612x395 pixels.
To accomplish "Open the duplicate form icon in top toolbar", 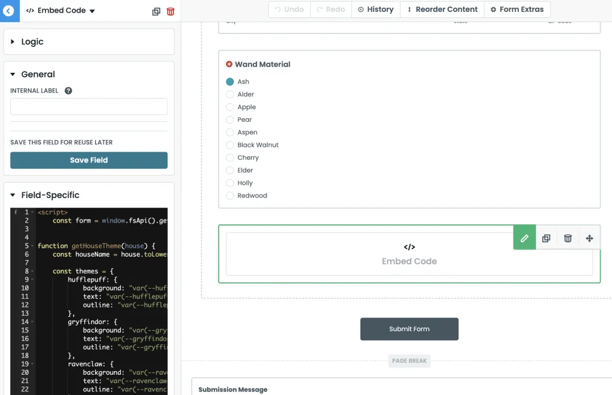I will [x=155, y=11].
